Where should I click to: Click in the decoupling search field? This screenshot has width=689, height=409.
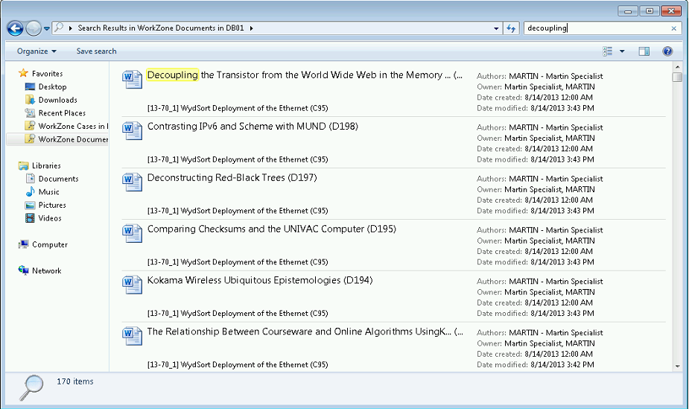pos(596,28)
